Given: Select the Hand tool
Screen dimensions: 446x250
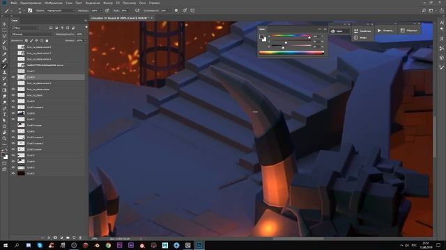Looking at the screenshot, I should click(4, 133).
